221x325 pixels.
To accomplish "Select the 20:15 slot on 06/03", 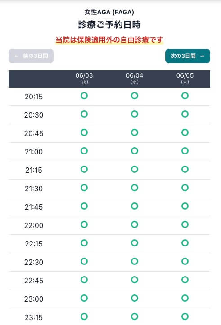I will click(x=84, y=96).
